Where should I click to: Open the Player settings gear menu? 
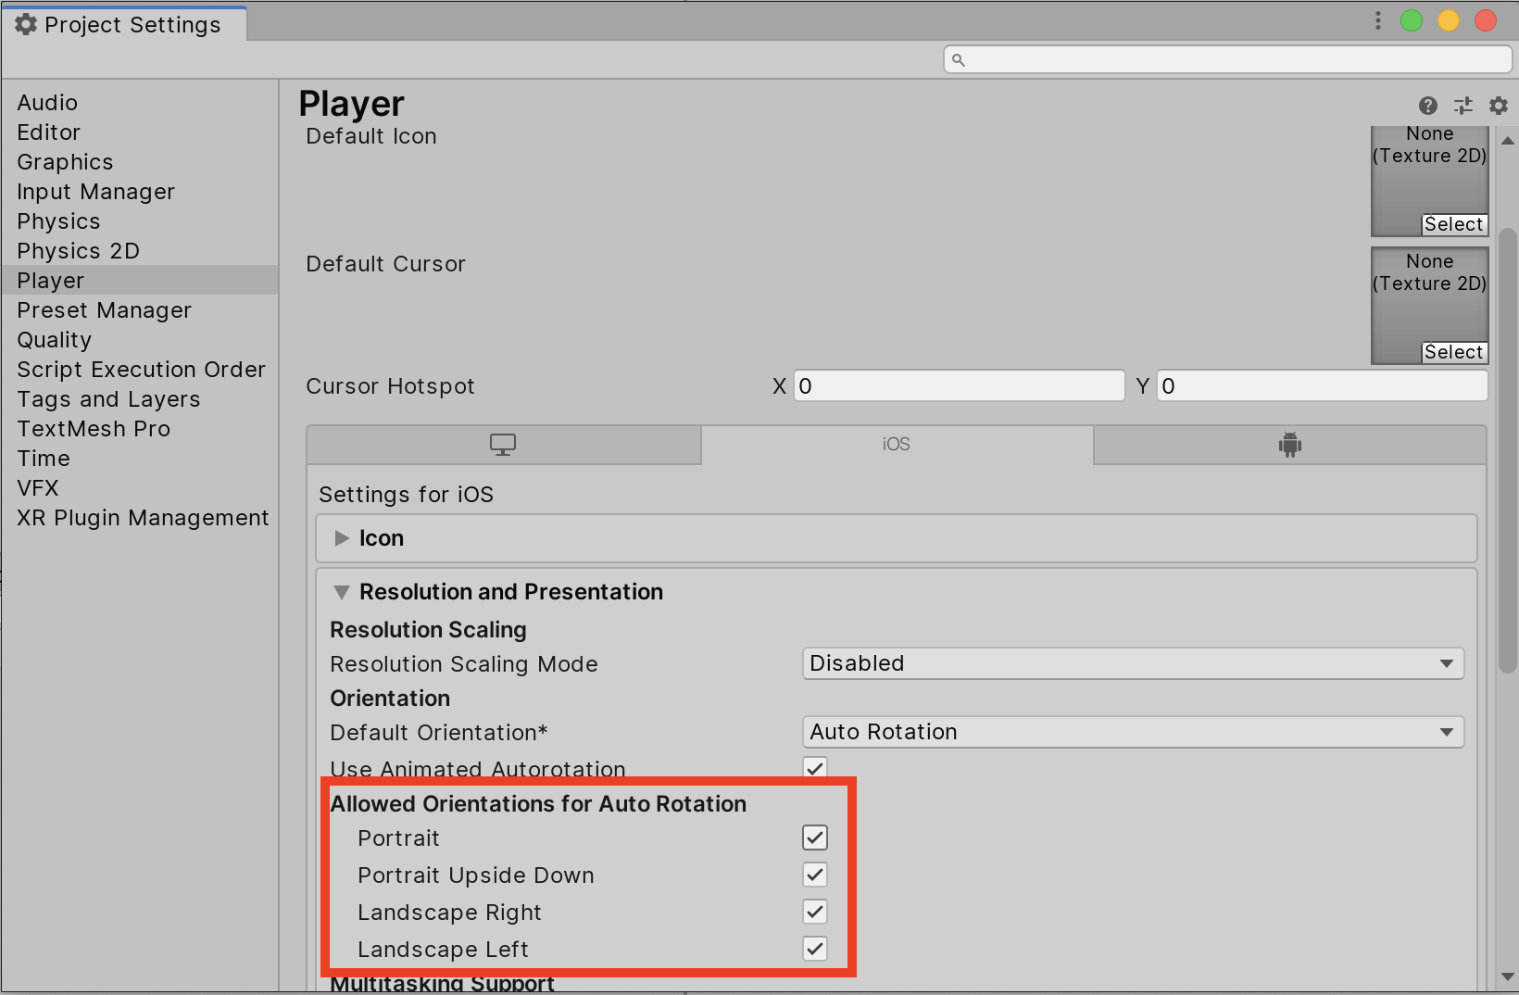coord(1499,106)
